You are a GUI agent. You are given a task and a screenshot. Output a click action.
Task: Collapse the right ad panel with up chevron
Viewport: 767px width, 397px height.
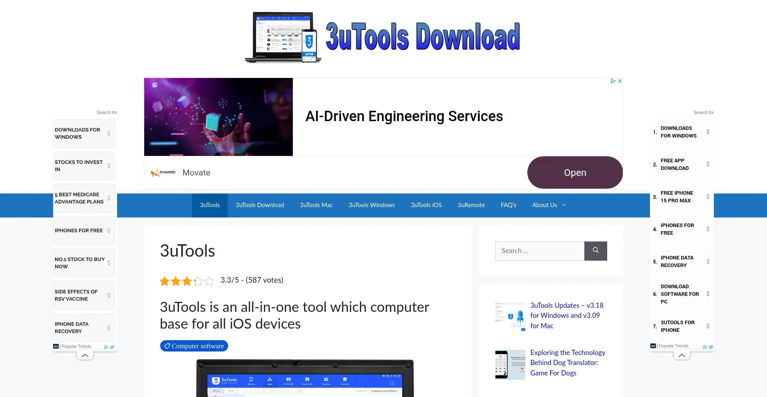[x=682, y=355]
